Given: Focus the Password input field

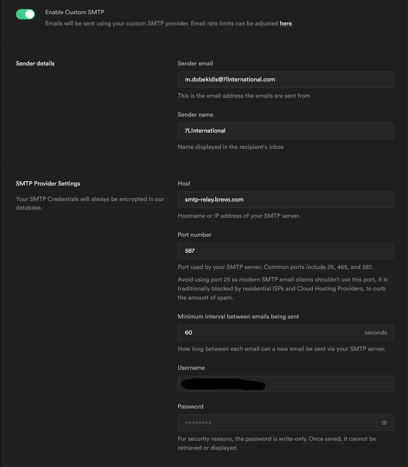Looking at the screenshot, I should (275, 423).
